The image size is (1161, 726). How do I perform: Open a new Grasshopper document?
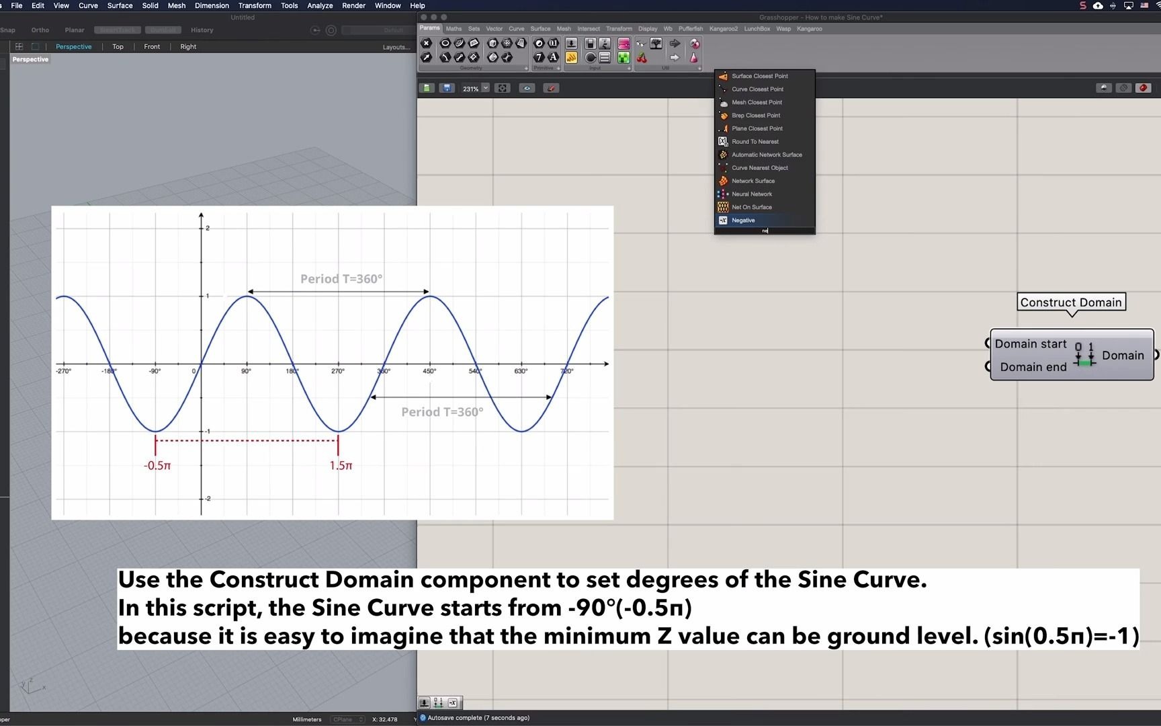coord(427,88)
